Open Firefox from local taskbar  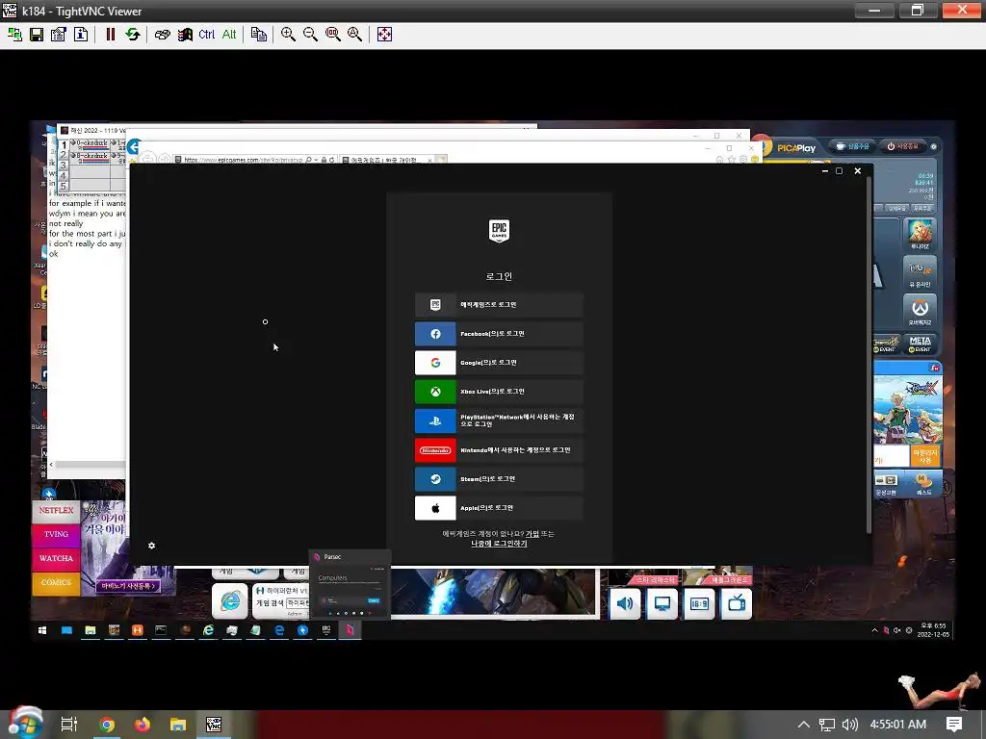pos(143,725)
